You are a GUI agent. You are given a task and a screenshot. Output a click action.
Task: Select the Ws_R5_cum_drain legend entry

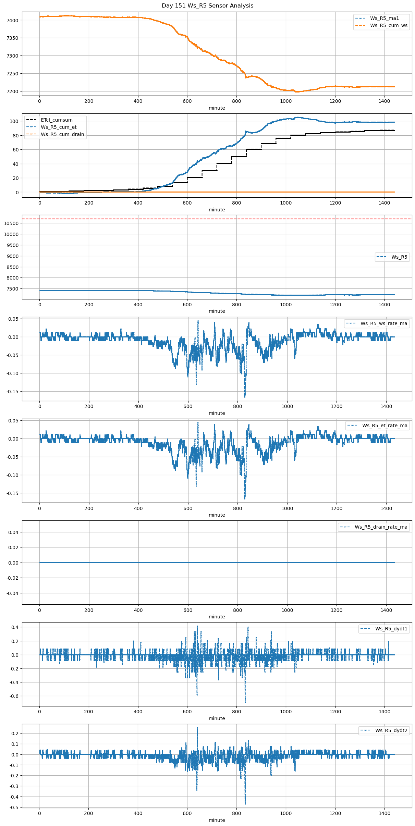coord(62,134)
